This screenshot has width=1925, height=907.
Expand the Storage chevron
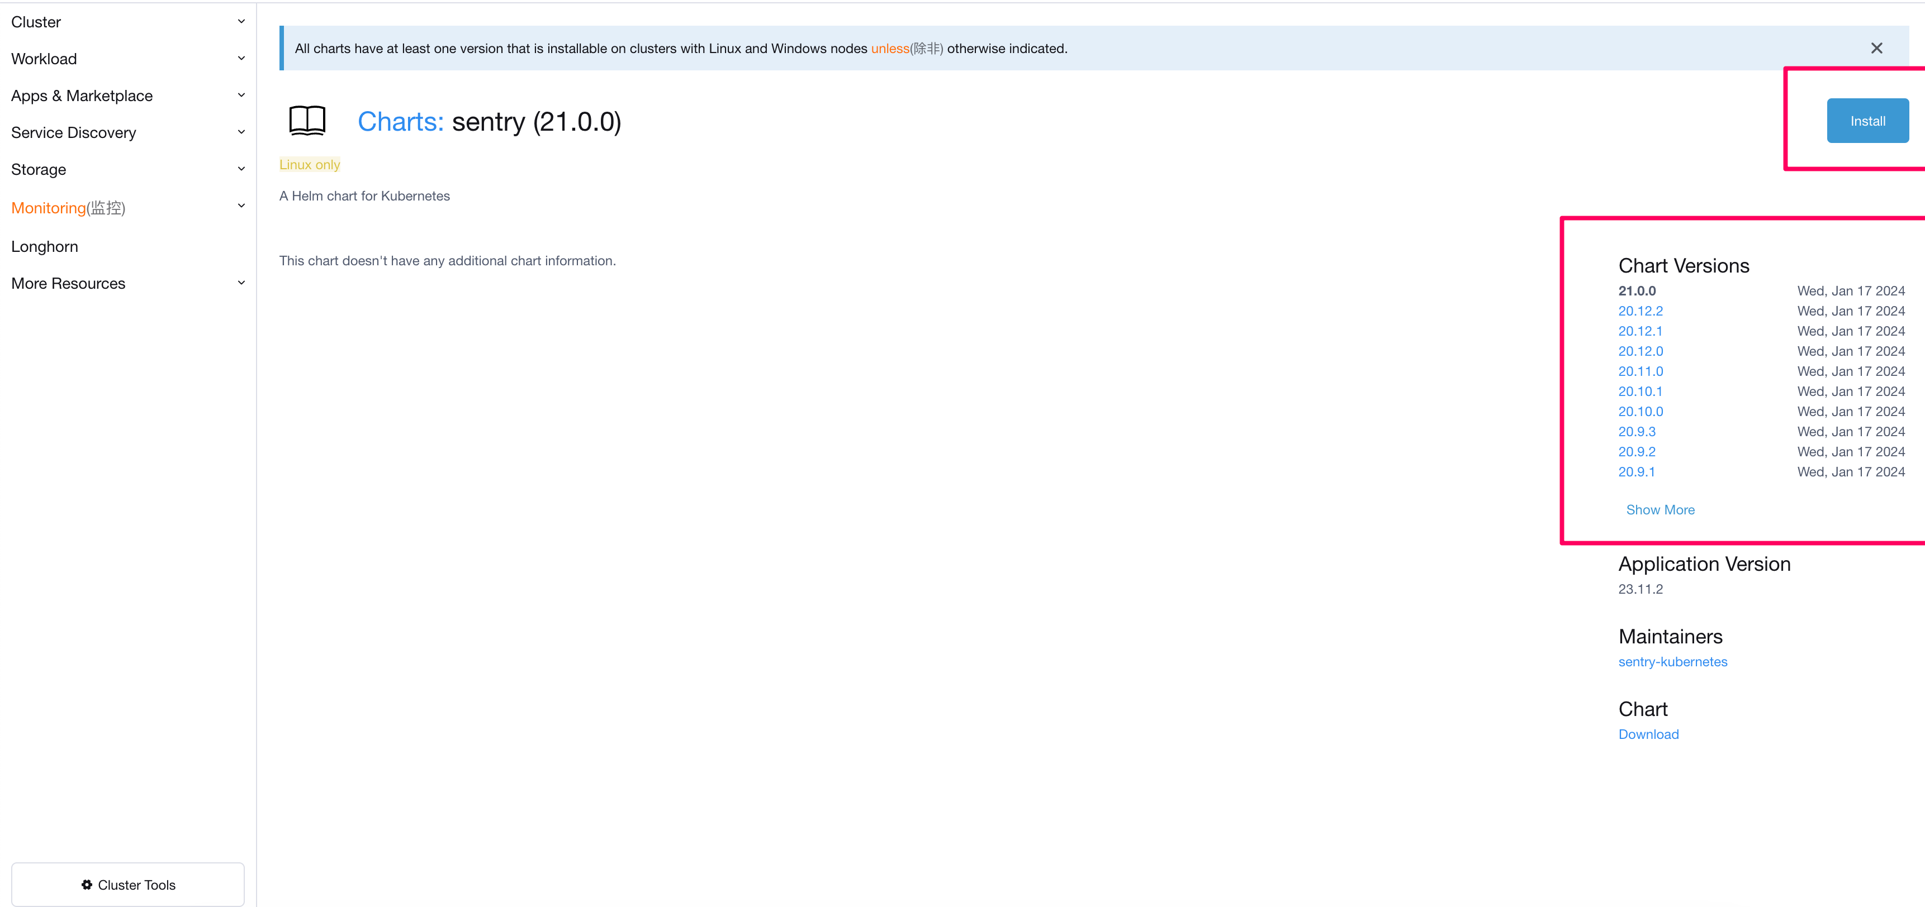[241, 169]
